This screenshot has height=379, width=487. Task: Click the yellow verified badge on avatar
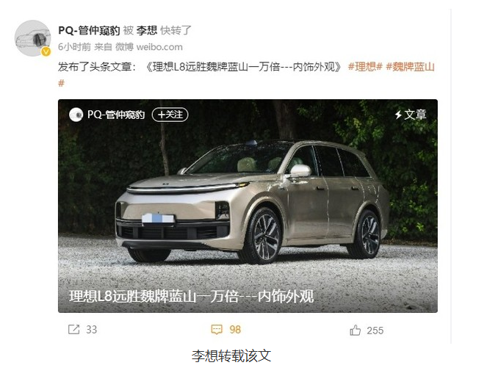click(46, 51)
